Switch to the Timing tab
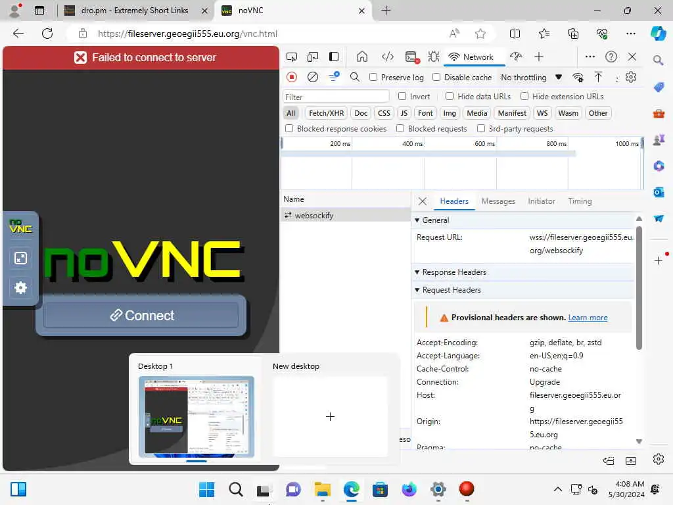This screenshot has height=505, width=673. click(x=580, y=201)
